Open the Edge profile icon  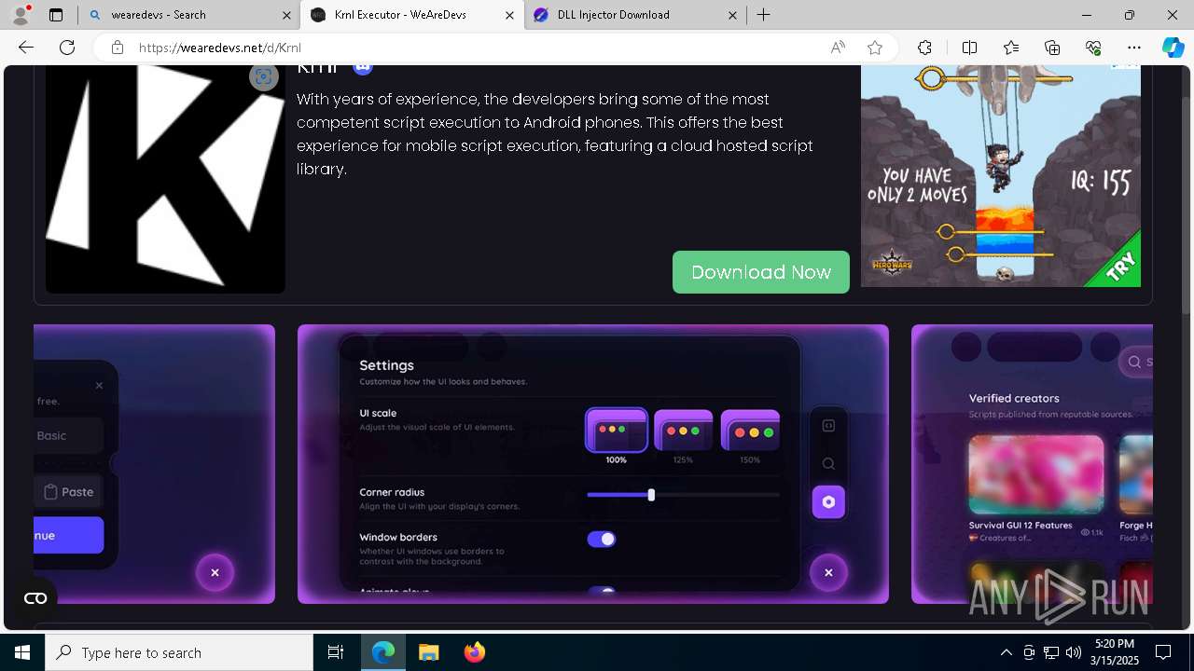click(x=21, y=15)
